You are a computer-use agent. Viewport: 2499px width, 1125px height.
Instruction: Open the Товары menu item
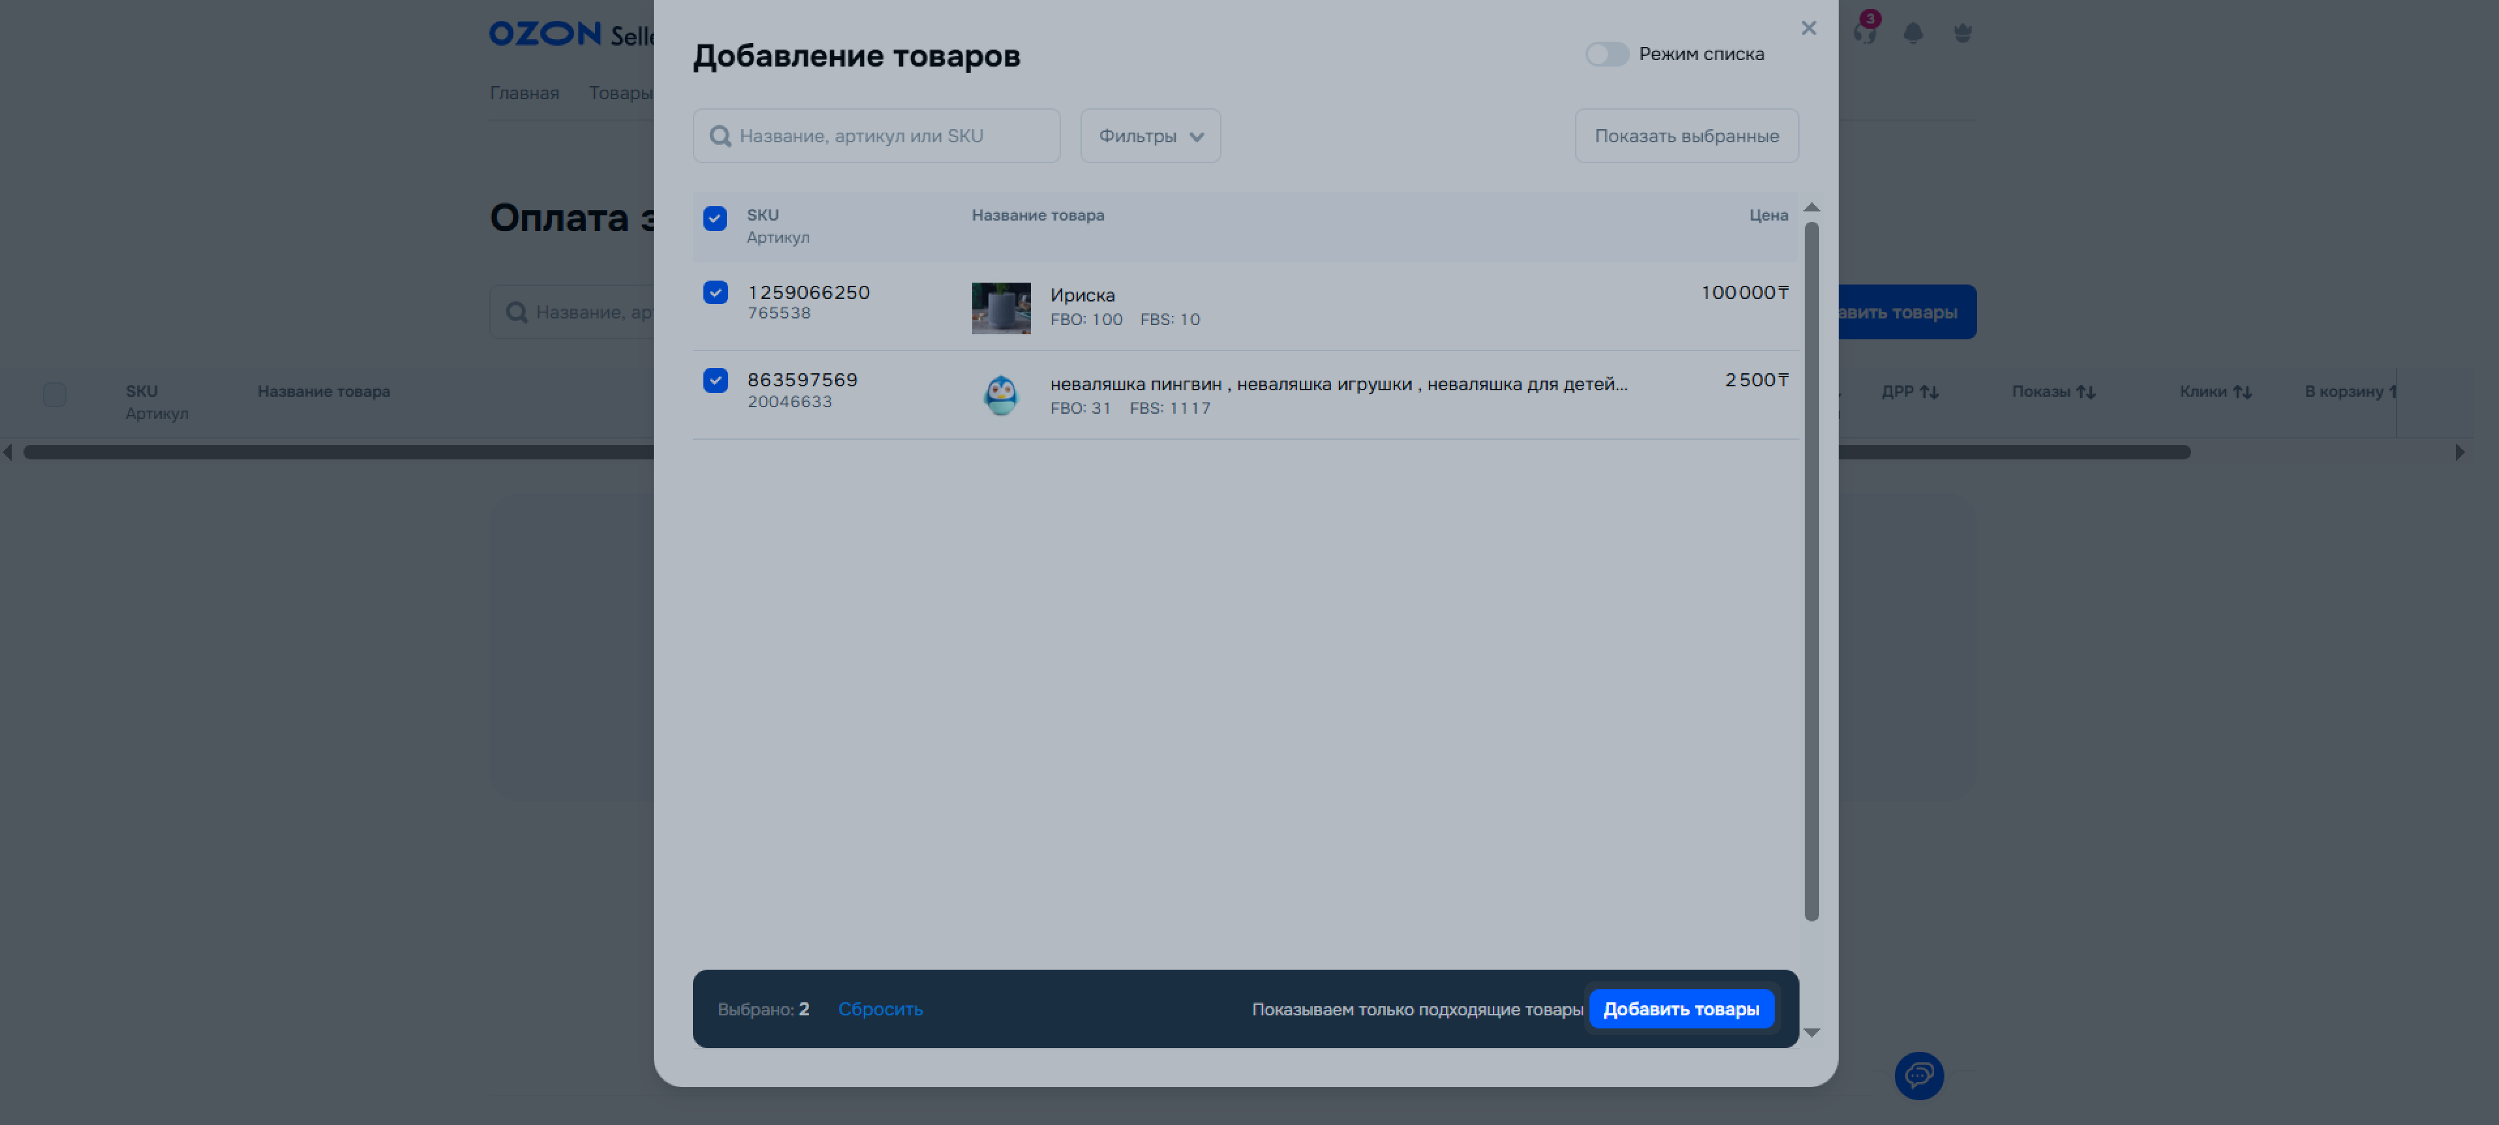coord(621,93)
